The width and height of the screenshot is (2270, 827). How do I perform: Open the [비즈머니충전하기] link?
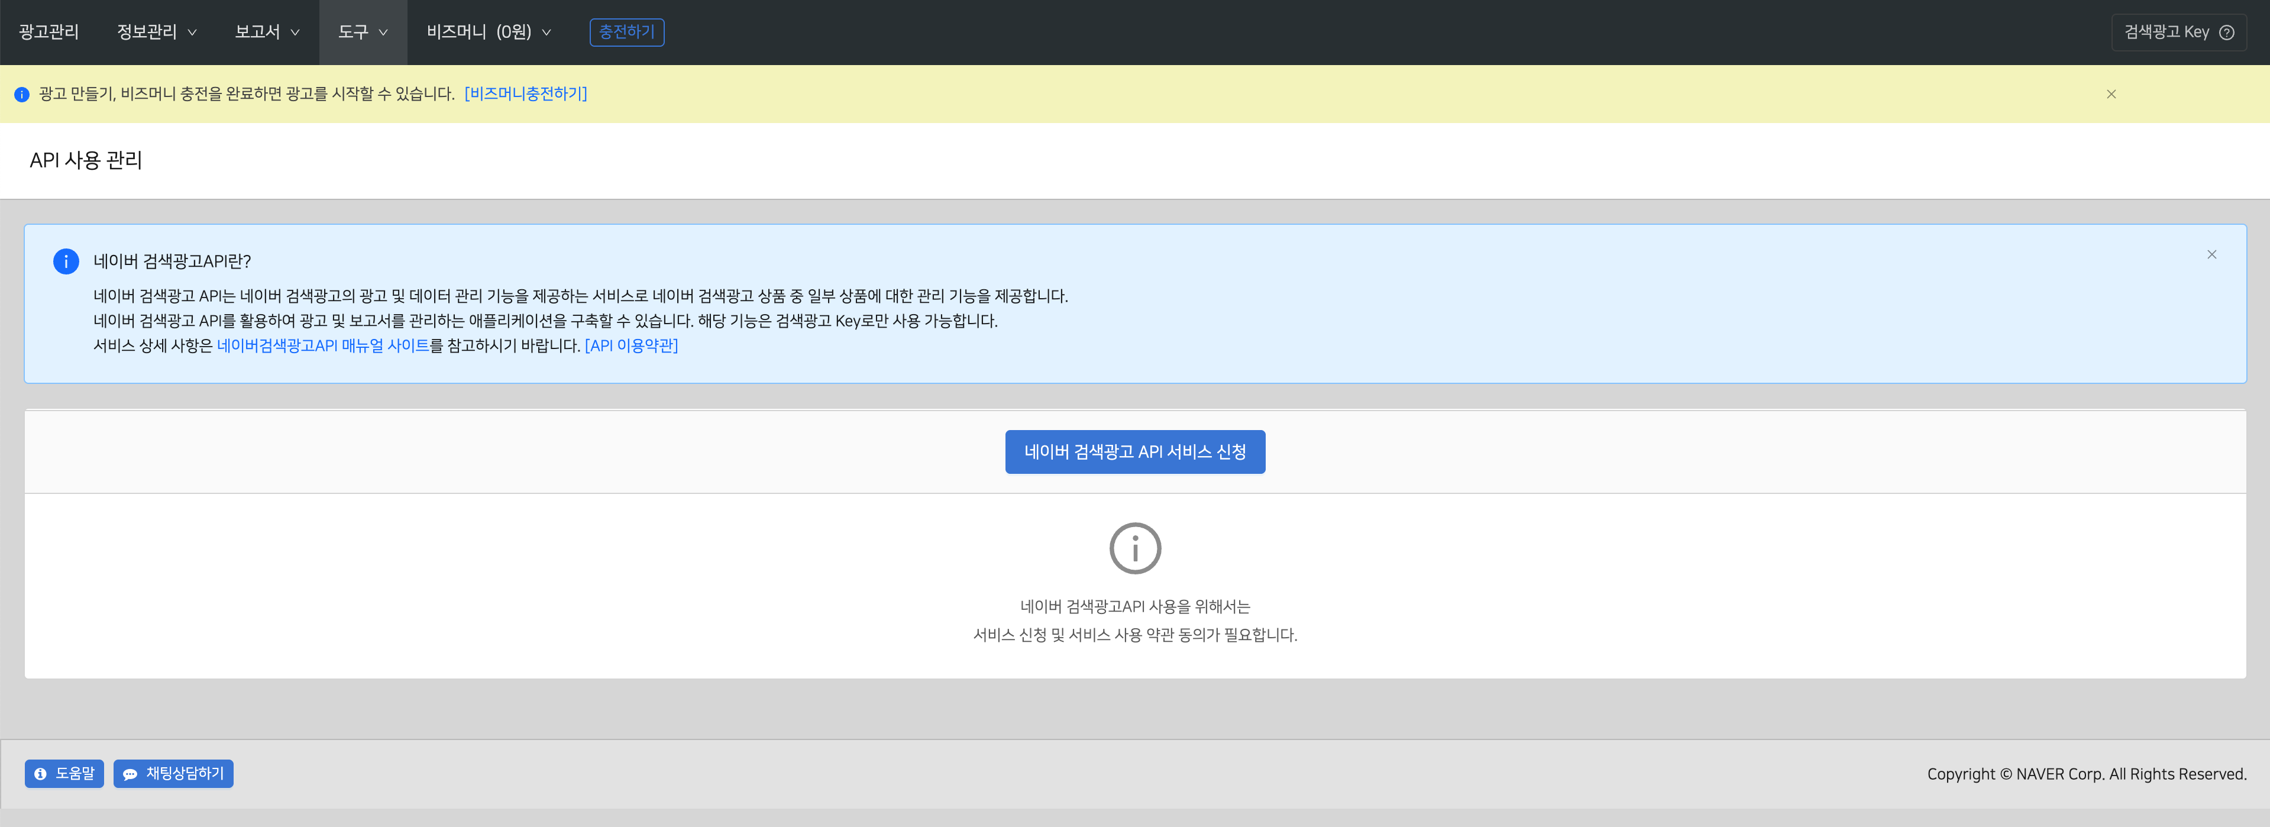tap(525, 93)
